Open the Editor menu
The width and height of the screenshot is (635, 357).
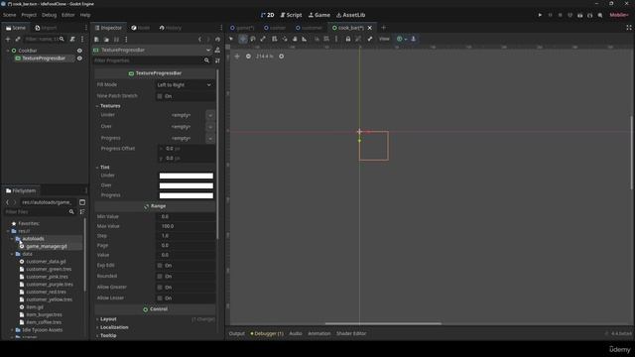pyautogui.click(x=68, y=15)
